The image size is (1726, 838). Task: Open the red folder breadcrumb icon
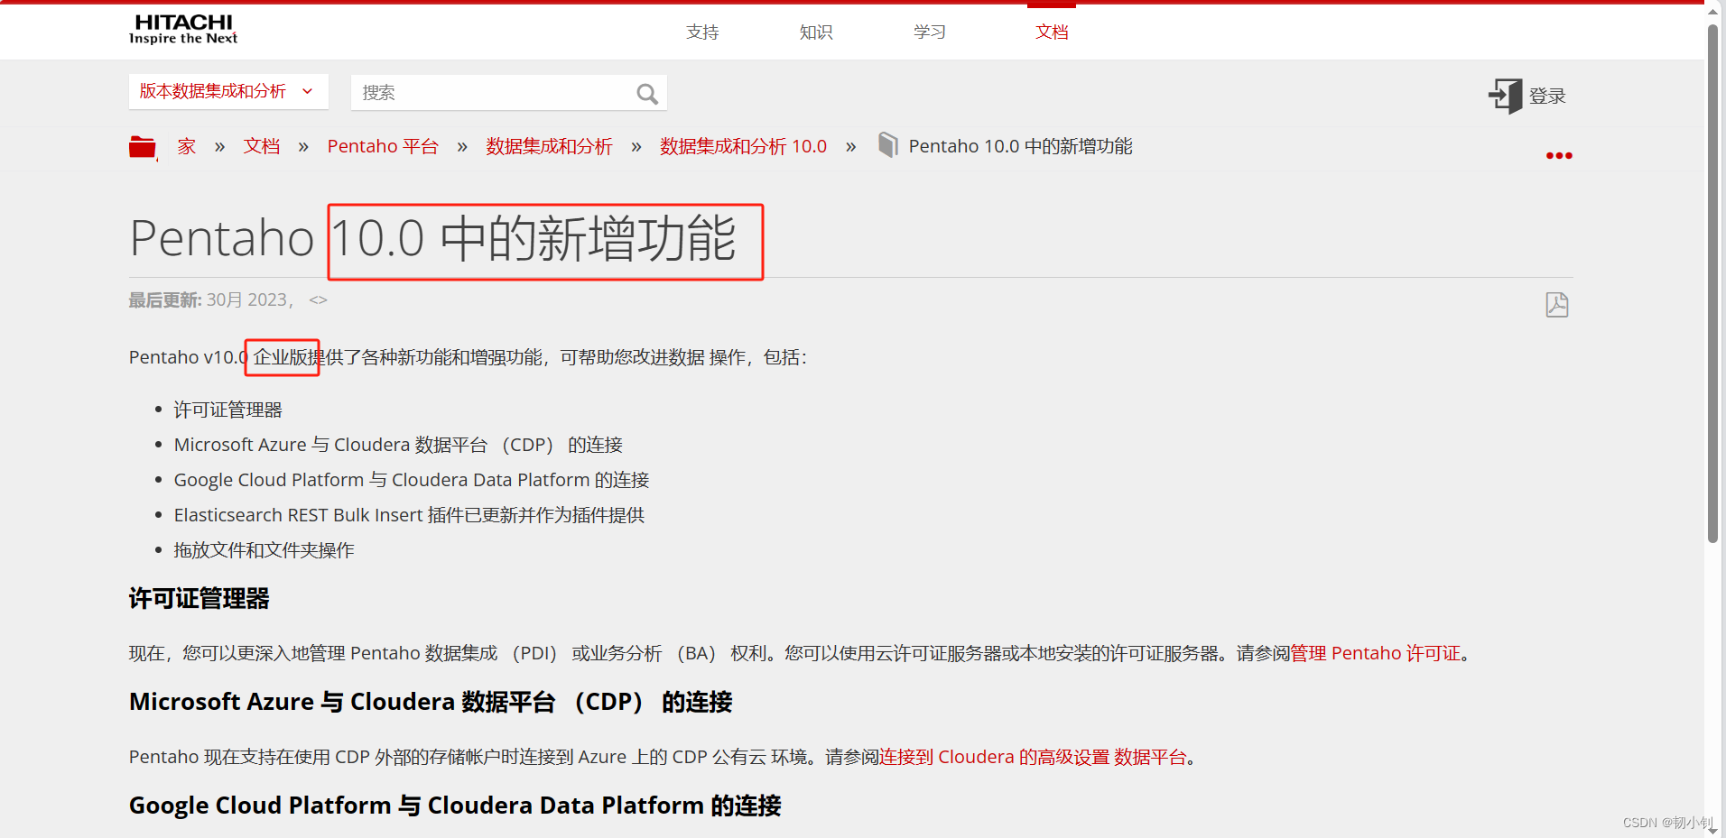(143, 147)
